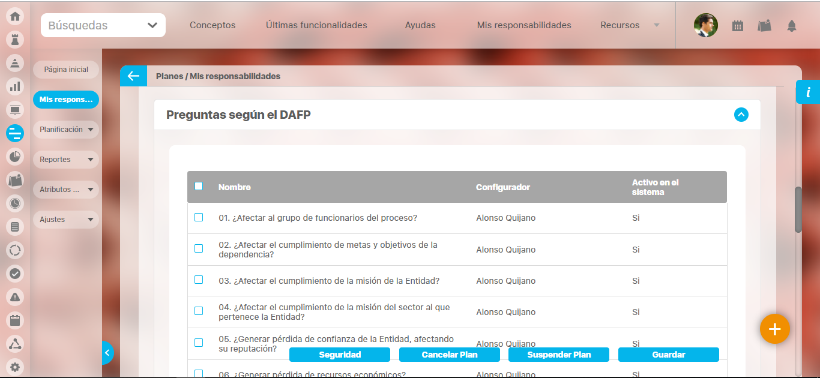Open the Conceptos menu item

coord(213,25)
